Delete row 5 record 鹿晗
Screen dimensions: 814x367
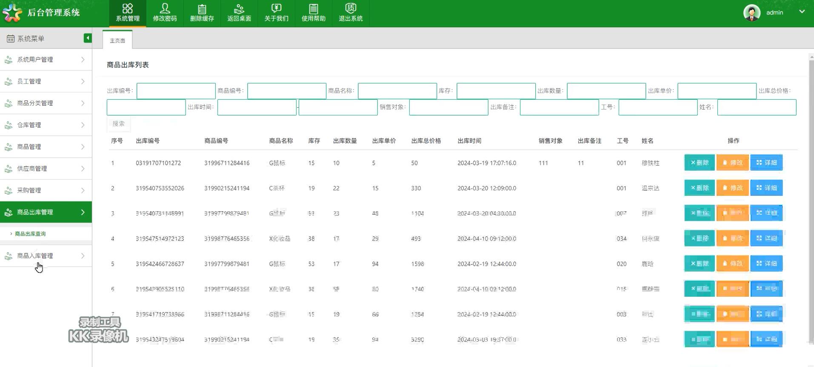700,264
